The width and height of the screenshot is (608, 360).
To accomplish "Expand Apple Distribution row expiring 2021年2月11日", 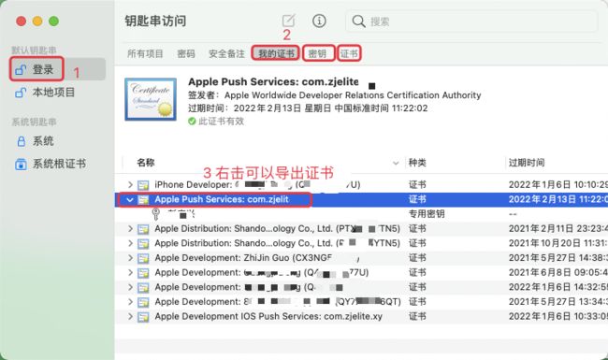I will point(130,229).
